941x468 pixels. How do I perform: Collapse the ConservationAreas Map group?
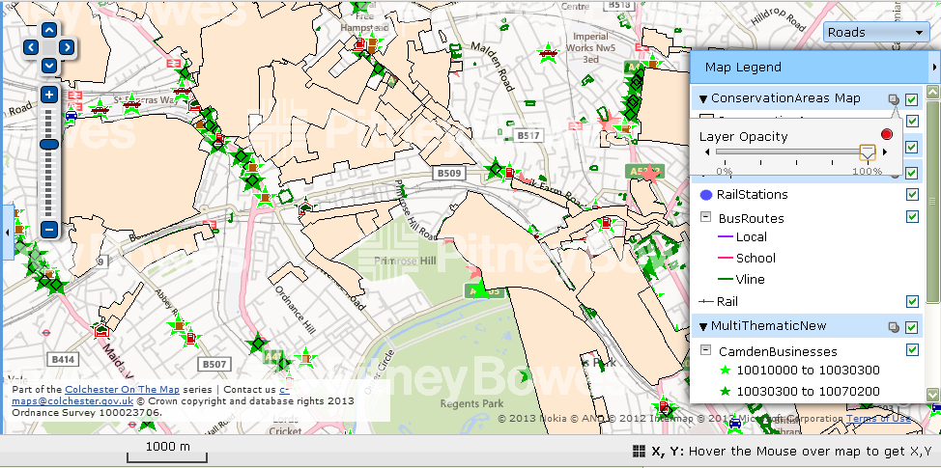pyautogui.click(x=703, y=98)
